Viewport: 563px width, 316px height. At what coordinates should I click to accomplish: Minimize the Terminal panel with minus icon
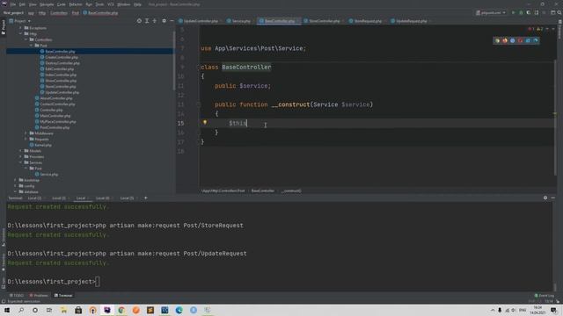(x=553, y=197)
